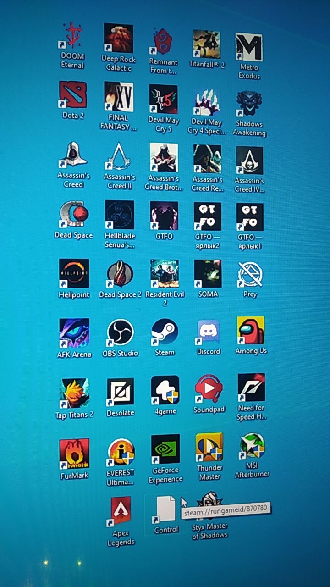This screenshot has height=587, width=330.
Task: Select the OBS Studio icon
Action: click(x=120, y=332)
